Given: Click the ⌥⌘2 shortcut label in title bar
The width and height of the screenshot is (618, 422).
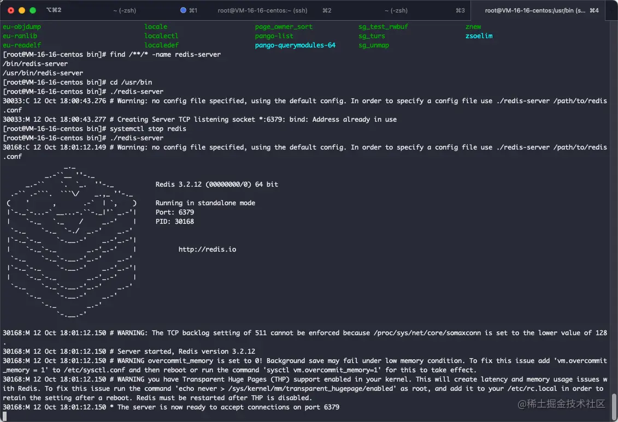Looking at the screenshot, I should point(54,10).
